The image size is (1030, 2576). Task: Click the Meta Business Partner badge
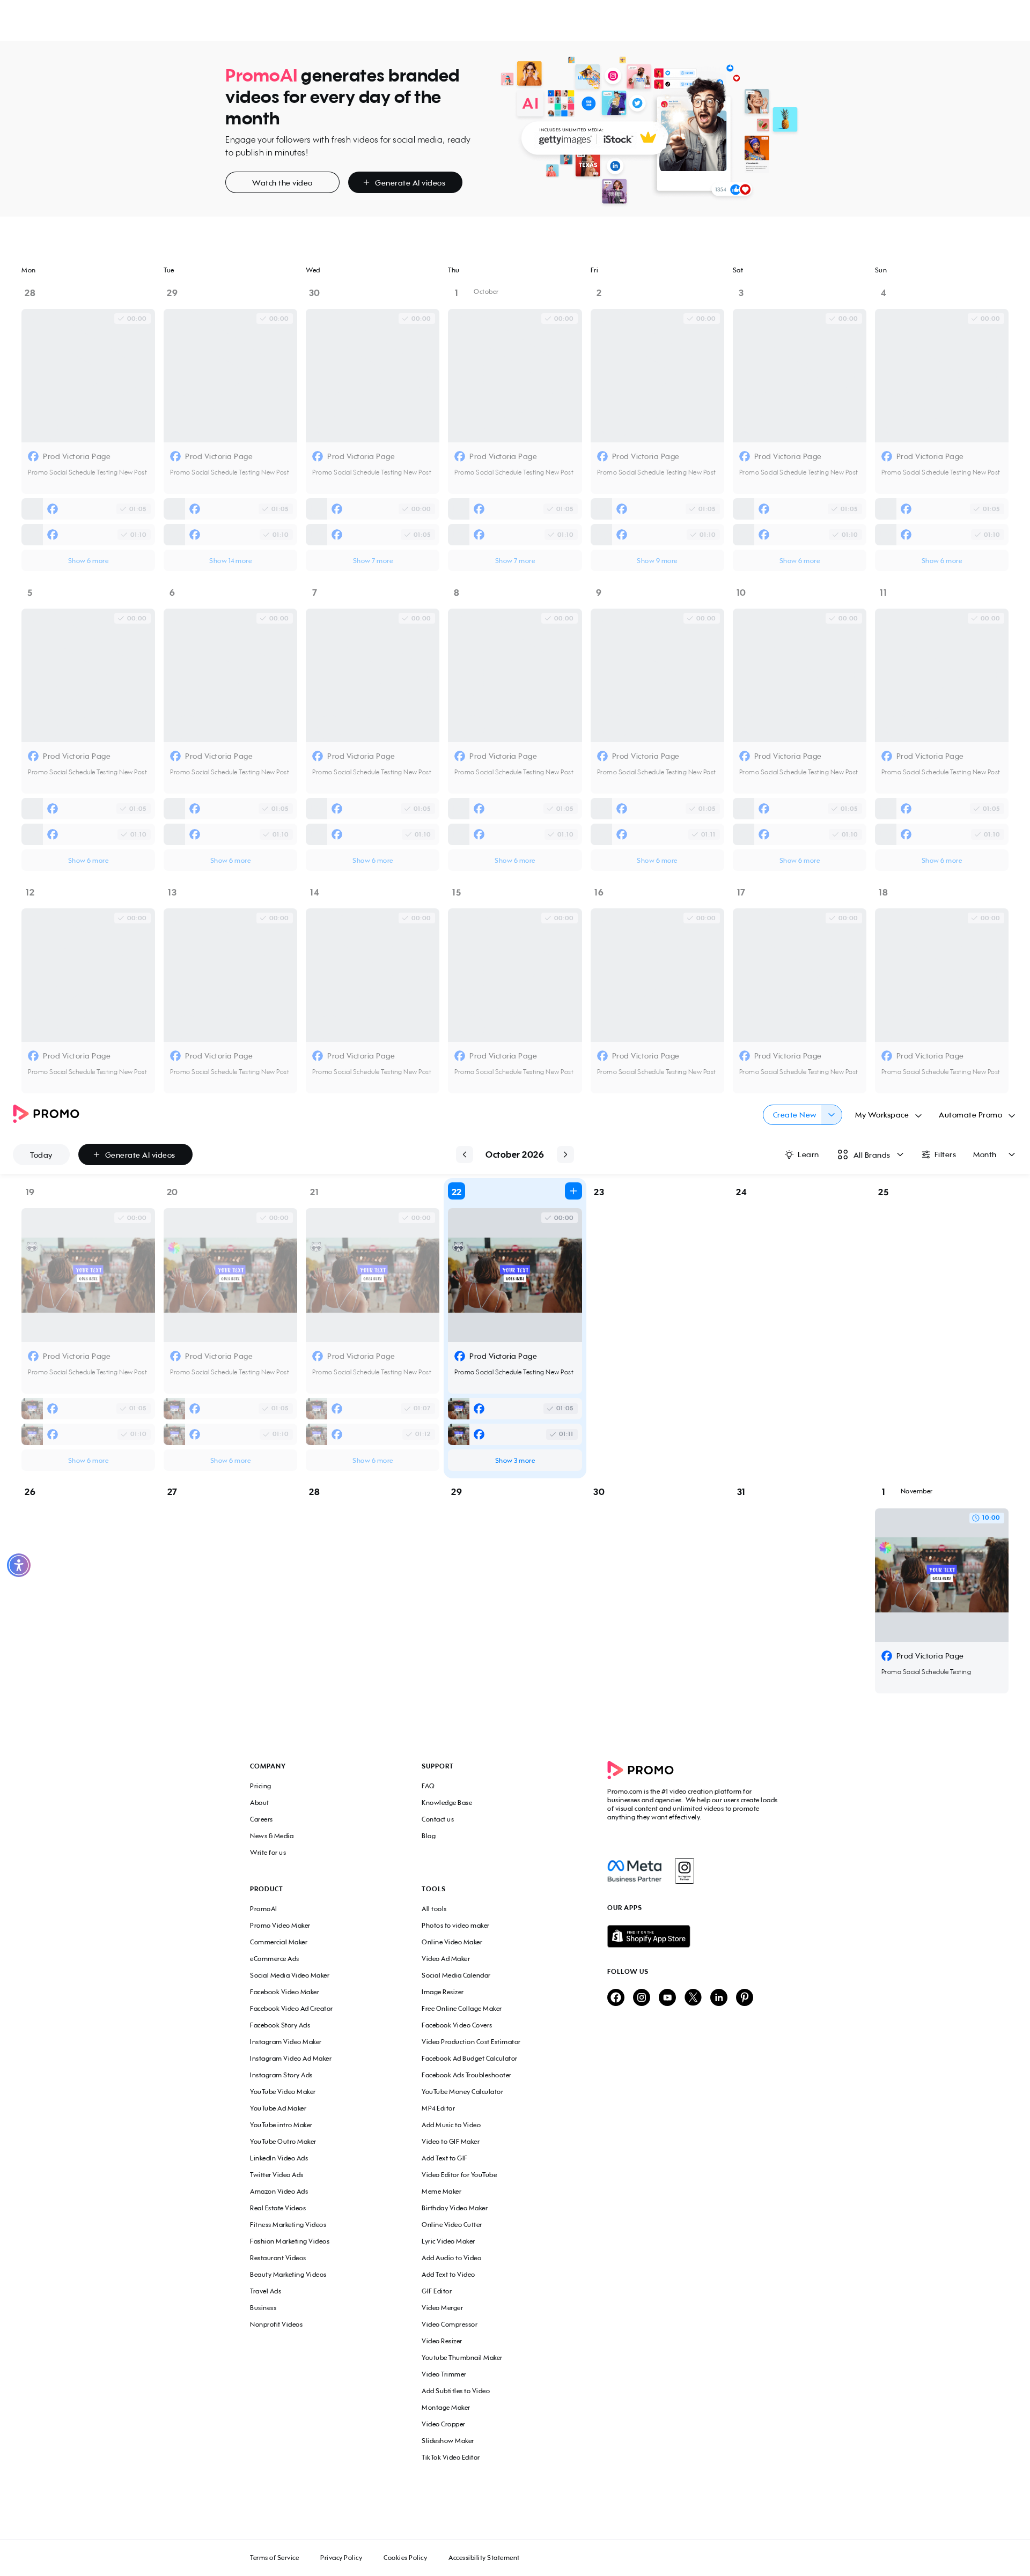coord(634,1870)
